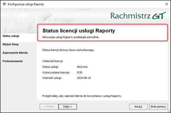Click the text Status licencji dotyczy biura rachunkowego

(x=68, y=50)
